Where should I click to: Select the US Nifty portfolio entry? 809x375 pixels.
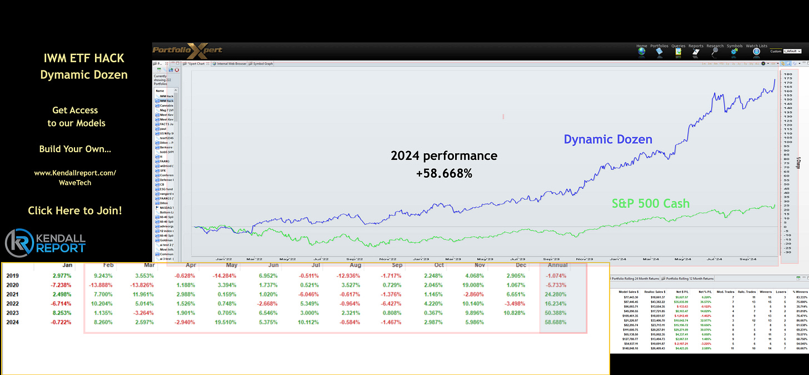coord(165,133)
